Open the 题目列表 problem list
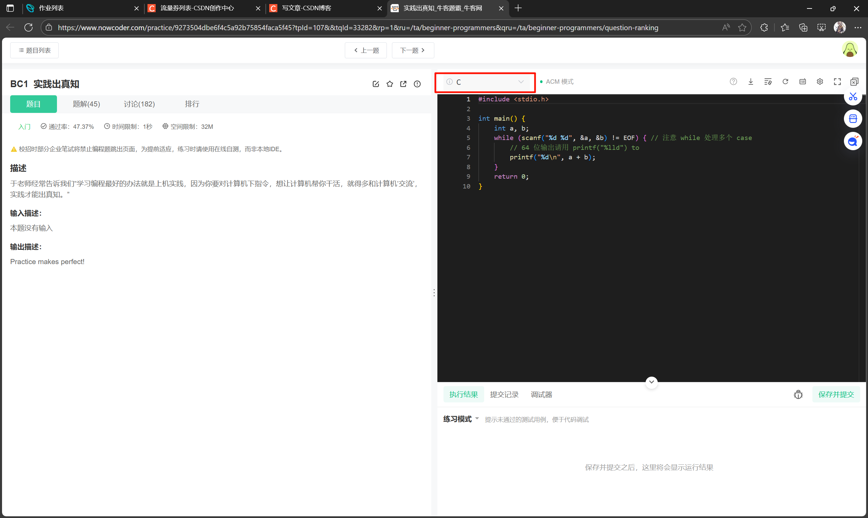This screenshot has height=518, width=868. pos(34,51)
